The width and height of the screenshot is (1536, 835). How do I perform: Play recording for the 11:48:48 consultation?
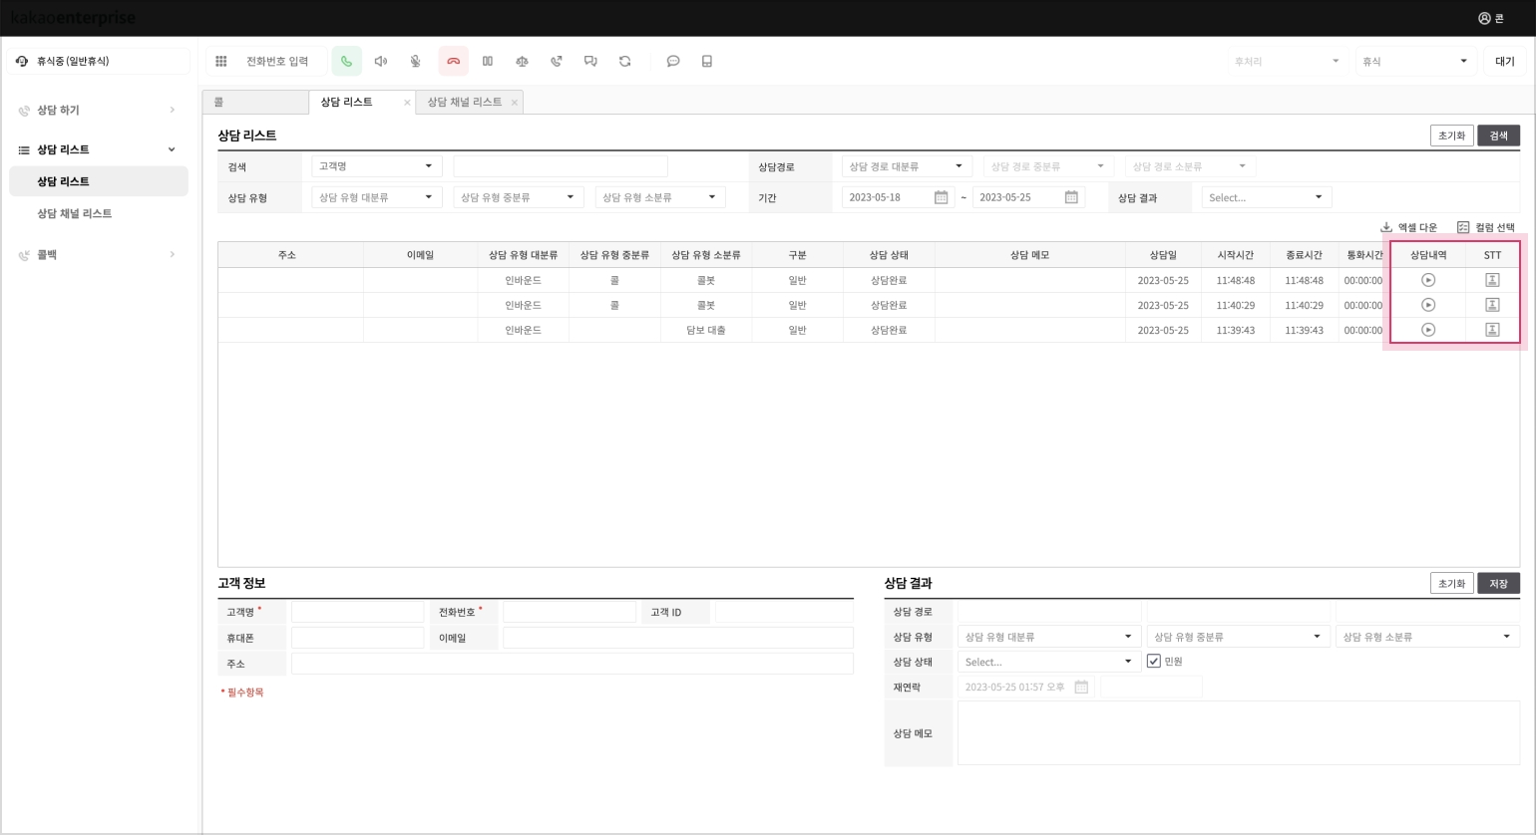click(1428, 280)
